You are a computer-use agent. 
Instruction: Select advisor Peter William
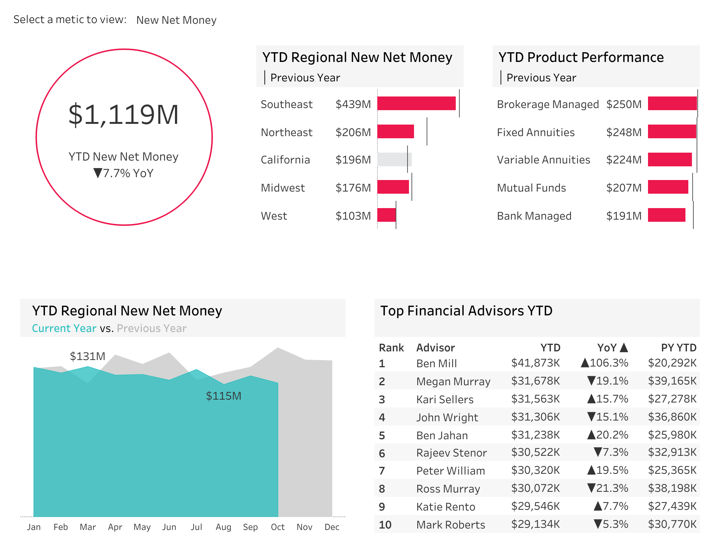tap(451, 471)
